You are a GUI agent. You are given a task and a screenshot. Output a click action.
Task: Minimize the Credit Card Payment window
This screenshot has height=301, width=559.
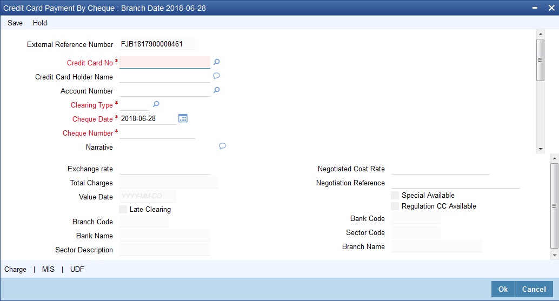[535, 8]
